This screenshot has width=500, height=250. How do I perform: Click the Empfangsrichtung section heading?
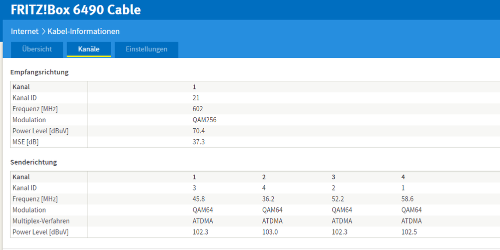[39, 72]
